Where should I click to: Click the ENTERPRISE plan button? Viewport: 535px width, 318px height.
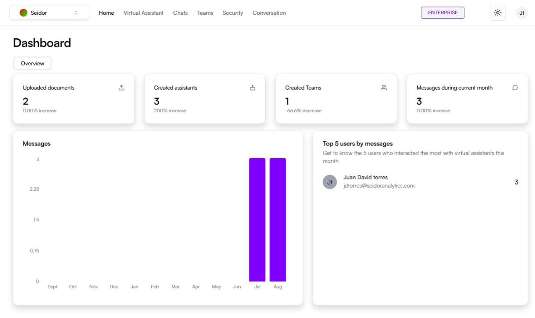(x=442, y=13)
